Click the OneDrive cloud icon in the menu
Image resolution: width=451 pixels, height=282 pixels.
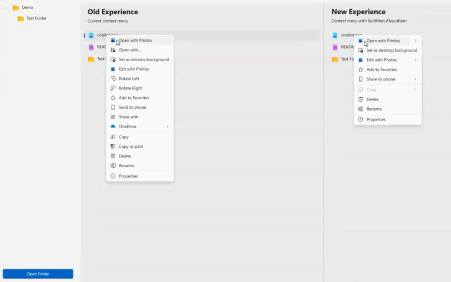click(x=113, y=126)
